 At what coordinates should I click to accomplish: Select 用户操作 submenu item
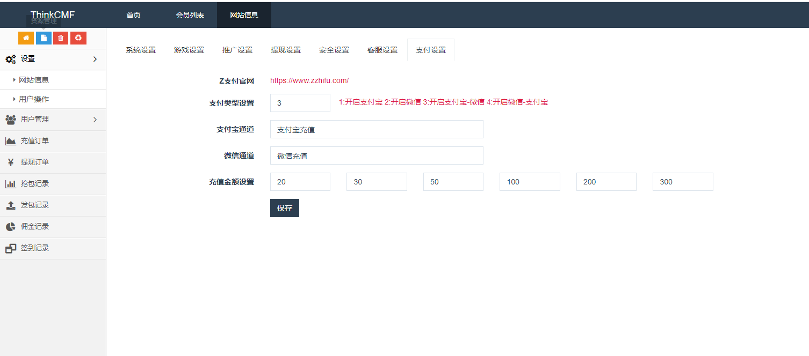(x=34, y=99)
